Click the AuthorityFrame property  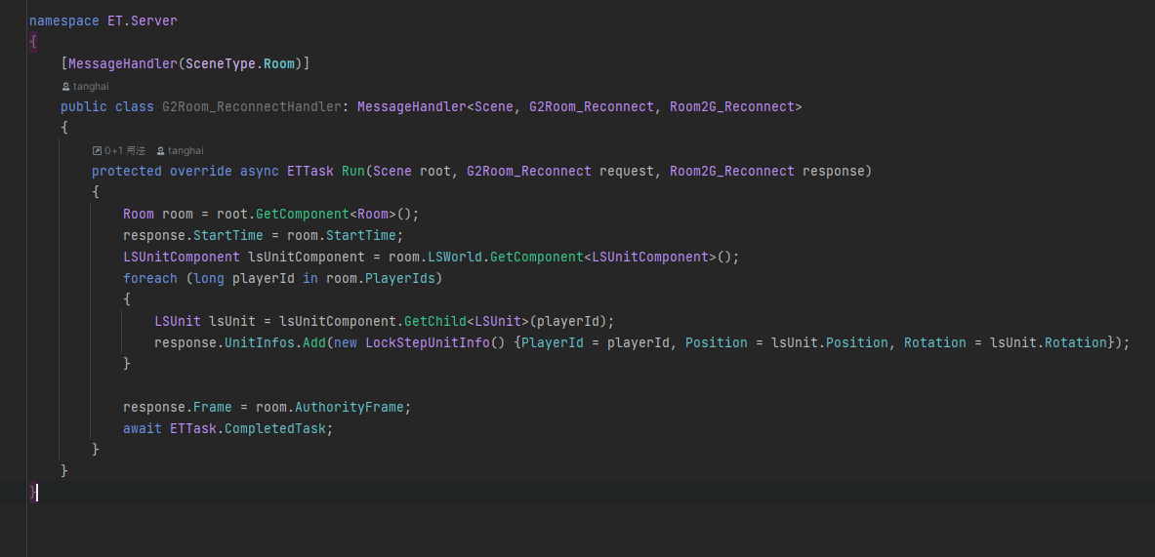pyautogui.click(x=350, y=407)
